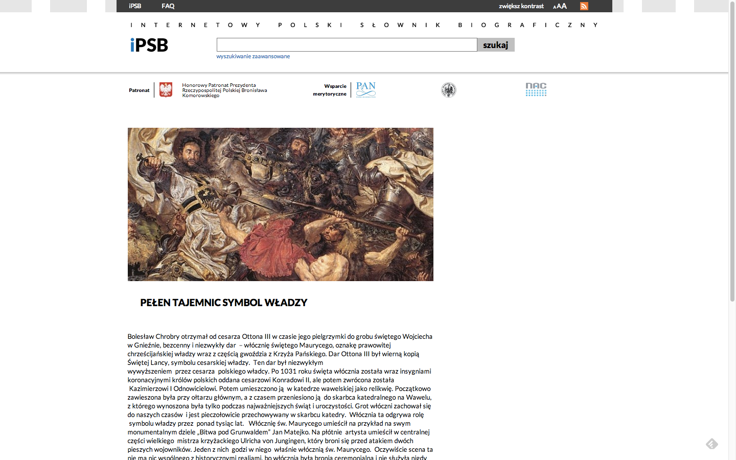736x460 pixels.
Task: Click the paragraph starting 'Bolesław Chrobry otrzymał'
Action: [x=281, y=397]
